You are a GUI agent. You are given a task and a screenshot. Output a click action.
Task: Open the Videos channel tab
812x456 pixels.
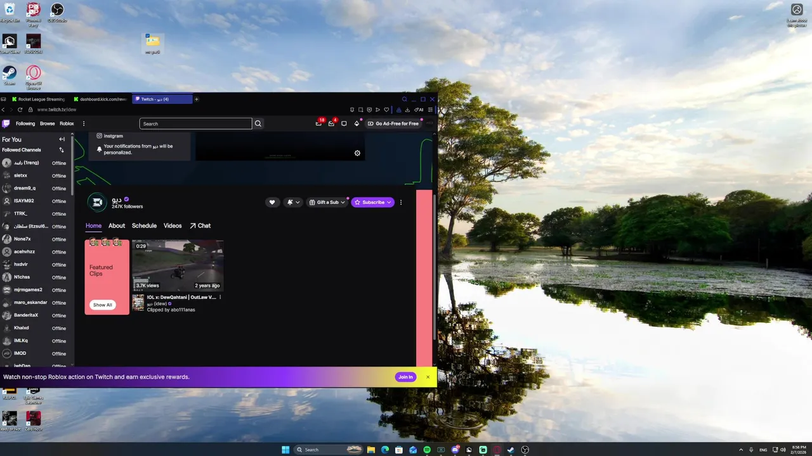point(173,225)
